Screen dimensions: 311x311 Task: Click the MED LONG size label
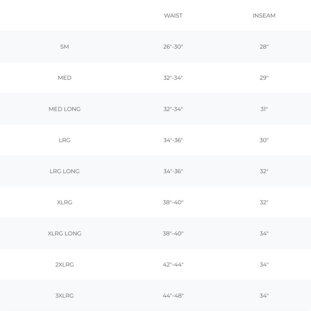tap(64, 109)
